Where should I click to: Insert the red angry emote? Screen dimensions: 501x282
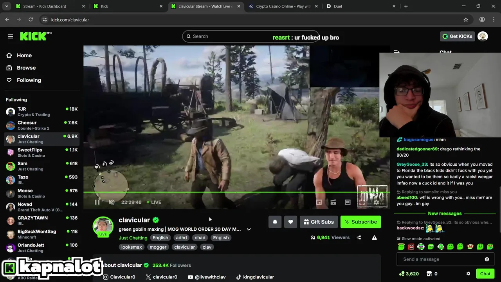point(411,247)
